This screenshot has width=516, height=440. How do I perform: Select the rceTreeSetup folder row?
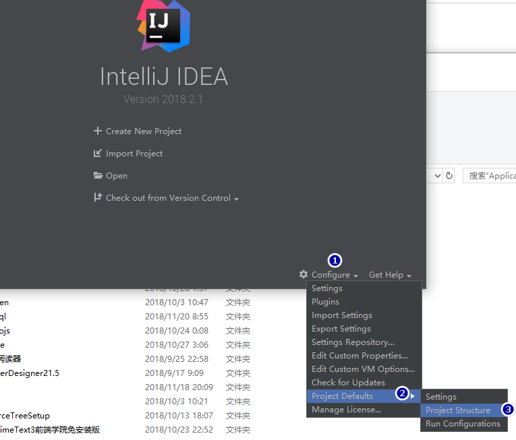point(125,415)
